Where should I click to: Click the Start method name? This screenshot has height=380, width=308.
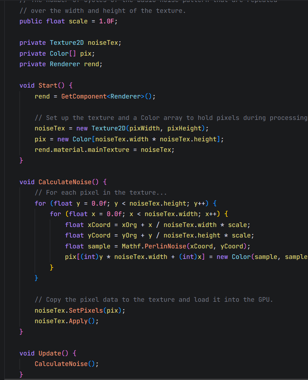click(48, 85)
